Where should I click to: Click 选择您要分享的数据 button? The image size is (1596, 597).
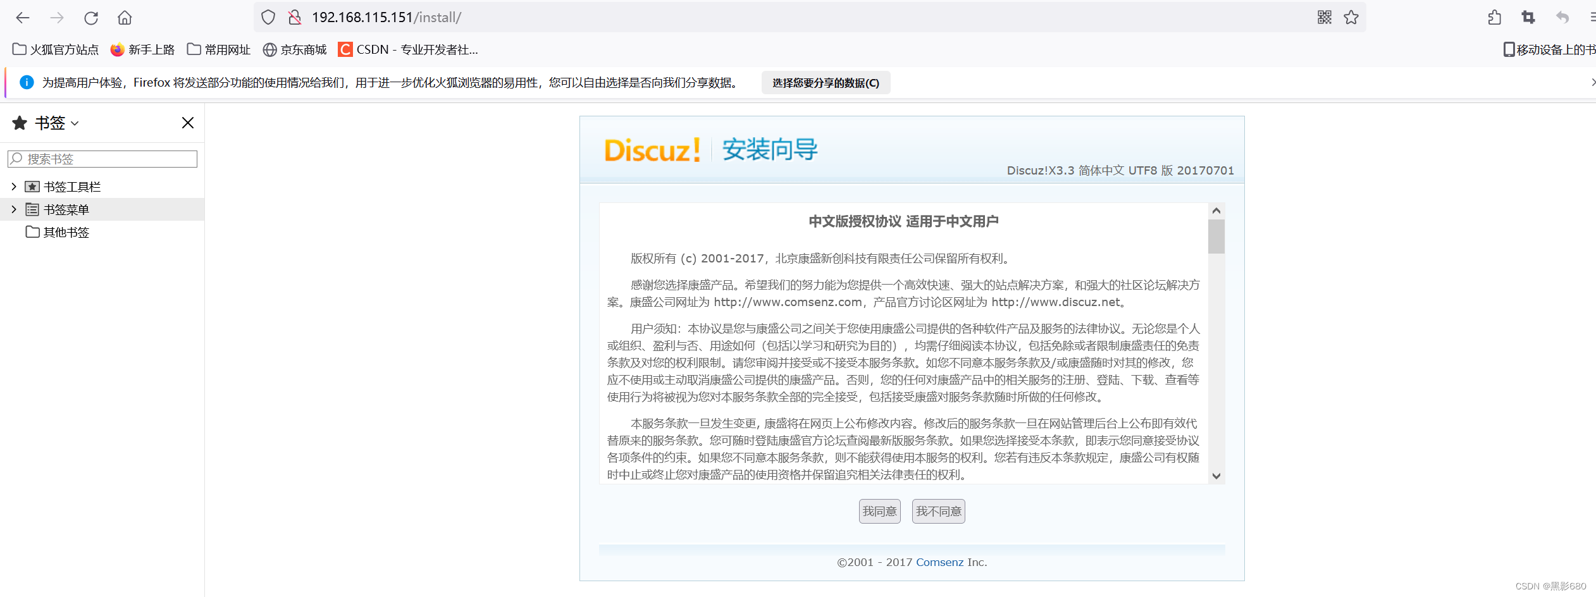pyautogui.click(x=826, y=83)
